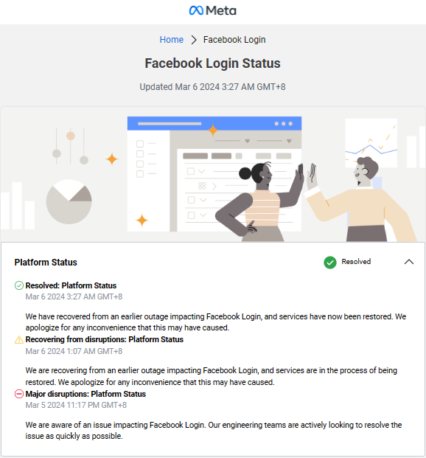
Task: Click the Meta logo at top
Action: [212, 11]
